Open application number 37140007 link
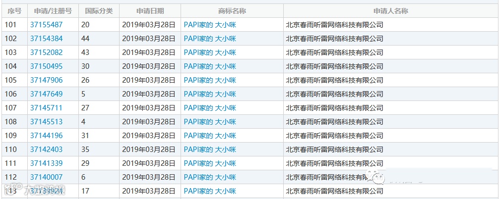This screenshot has width=500, height=199. tap(47, 177)
